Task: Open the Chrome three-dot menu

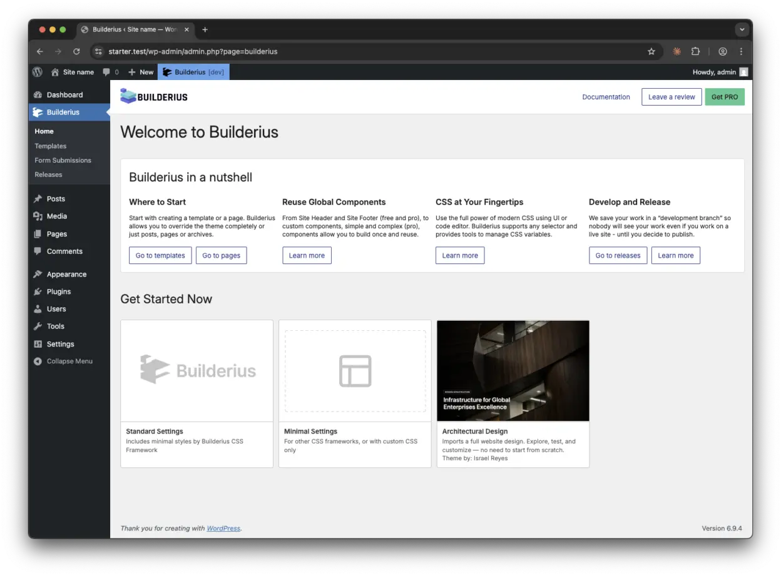Action: tap(741, 51)
